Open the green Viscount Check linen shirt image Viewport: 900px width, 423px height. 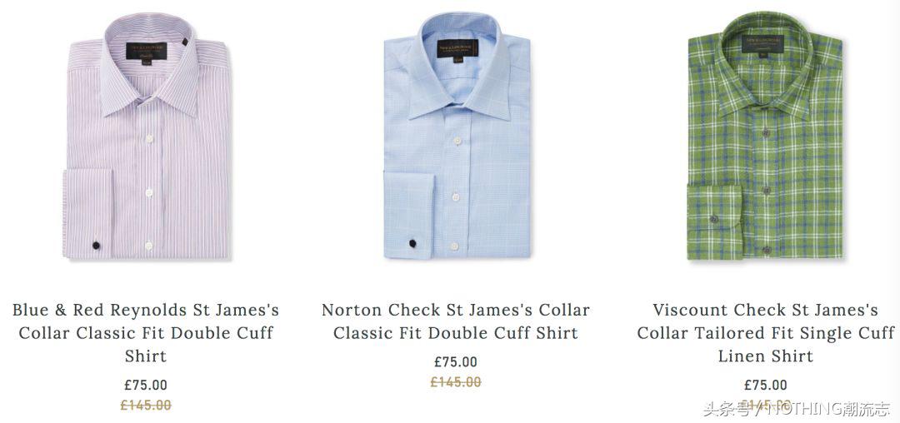pyautogui.click(x=765, y=136)
